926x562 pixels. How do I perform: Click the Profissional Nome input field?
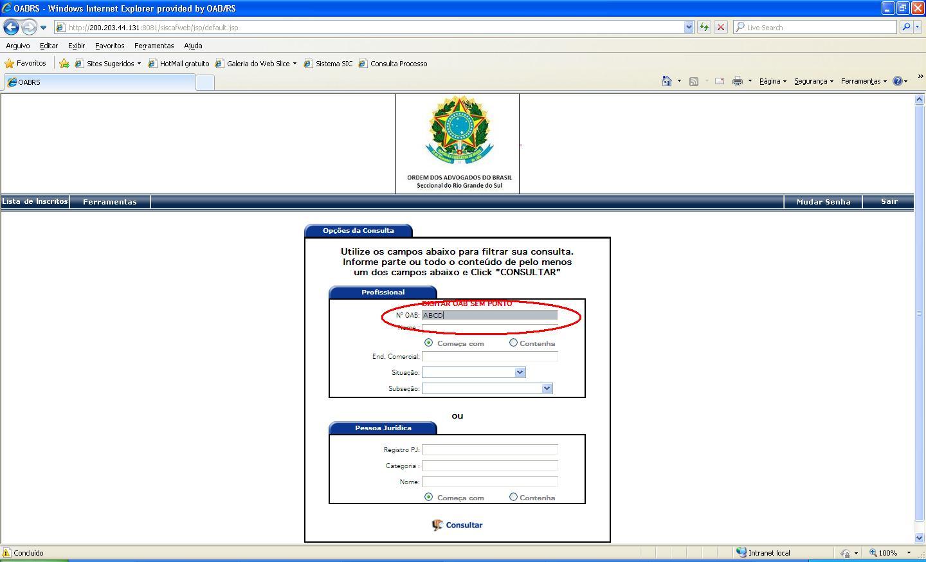pos(489,328)
